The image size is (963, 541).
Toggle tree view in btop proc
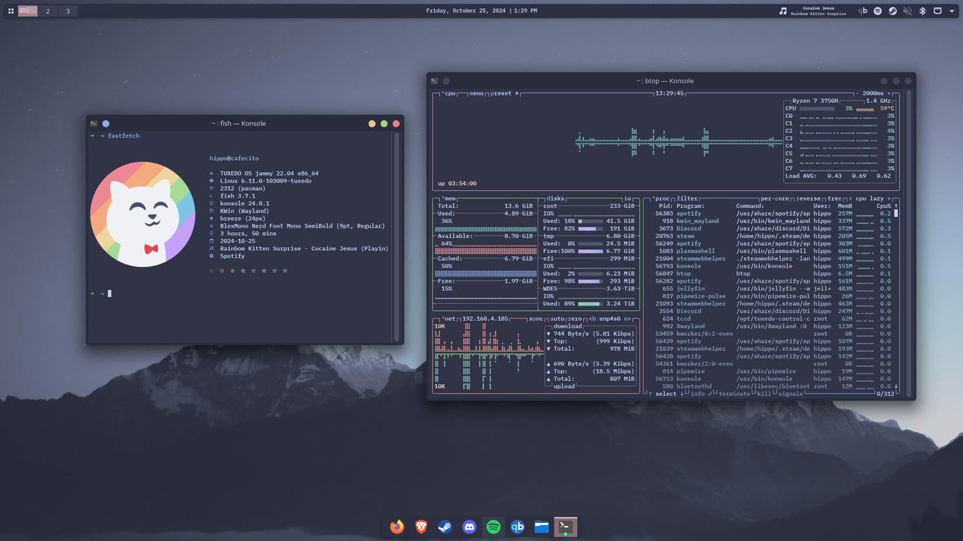pyautogui.click(x=834, y=198)
